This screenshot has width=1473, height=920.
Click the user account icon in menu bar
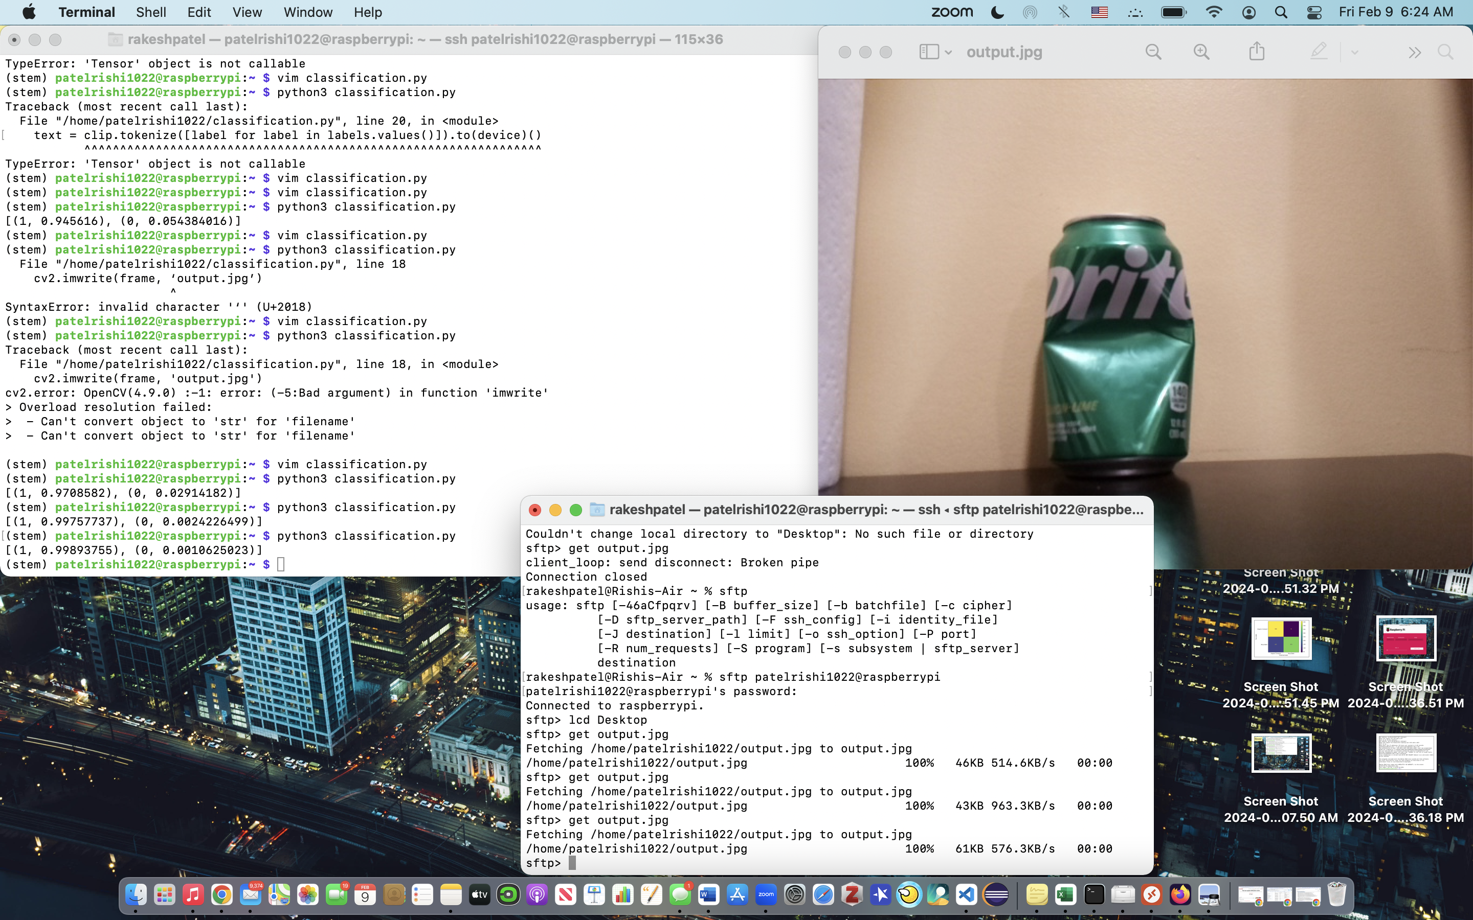click(x=1248, y=12)
